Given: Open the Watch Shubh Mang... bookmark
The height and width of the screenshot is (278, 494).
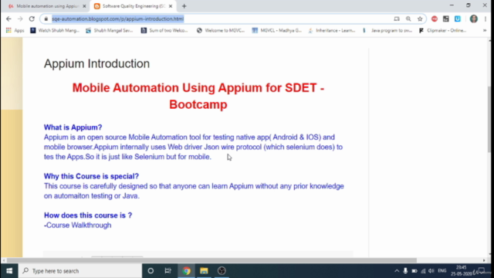Looking at the screenshot, I should click(55, 30).
